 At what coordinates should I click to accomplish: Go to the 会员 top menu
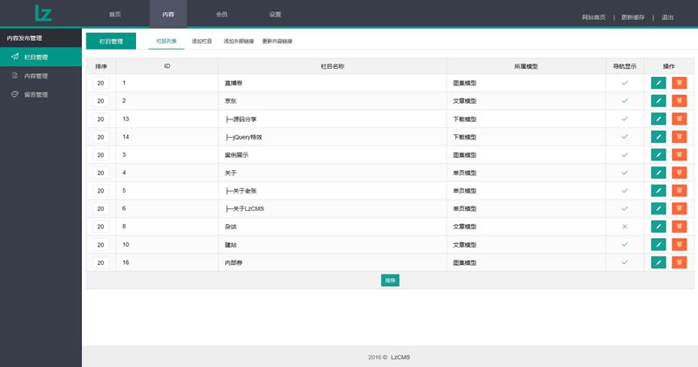(222, 15)
